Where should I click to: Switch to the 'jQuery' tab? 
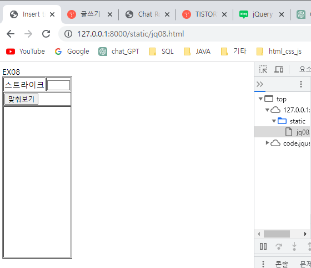262,14
